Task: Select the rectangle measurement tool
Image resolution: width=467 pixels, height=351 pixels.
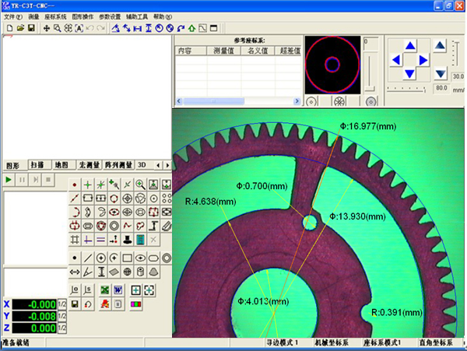Action: click(x=127, y=258)
